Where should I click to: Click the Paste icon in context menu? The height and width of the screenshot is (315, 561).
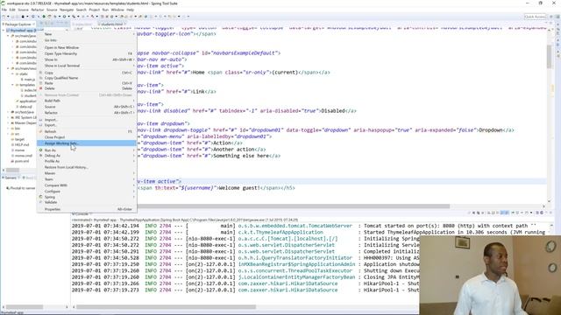[x=41, y=83]
